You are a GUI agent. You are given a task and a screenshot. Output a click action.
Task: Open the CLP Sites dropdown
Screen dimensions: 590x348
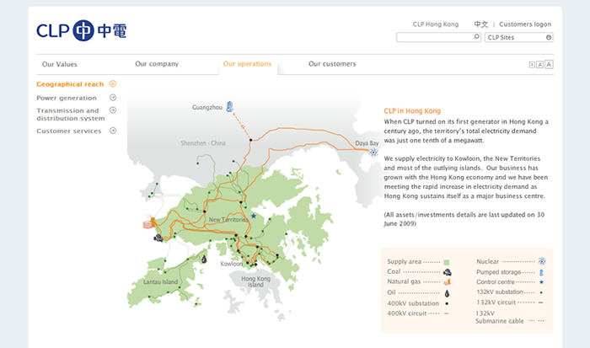519,38
